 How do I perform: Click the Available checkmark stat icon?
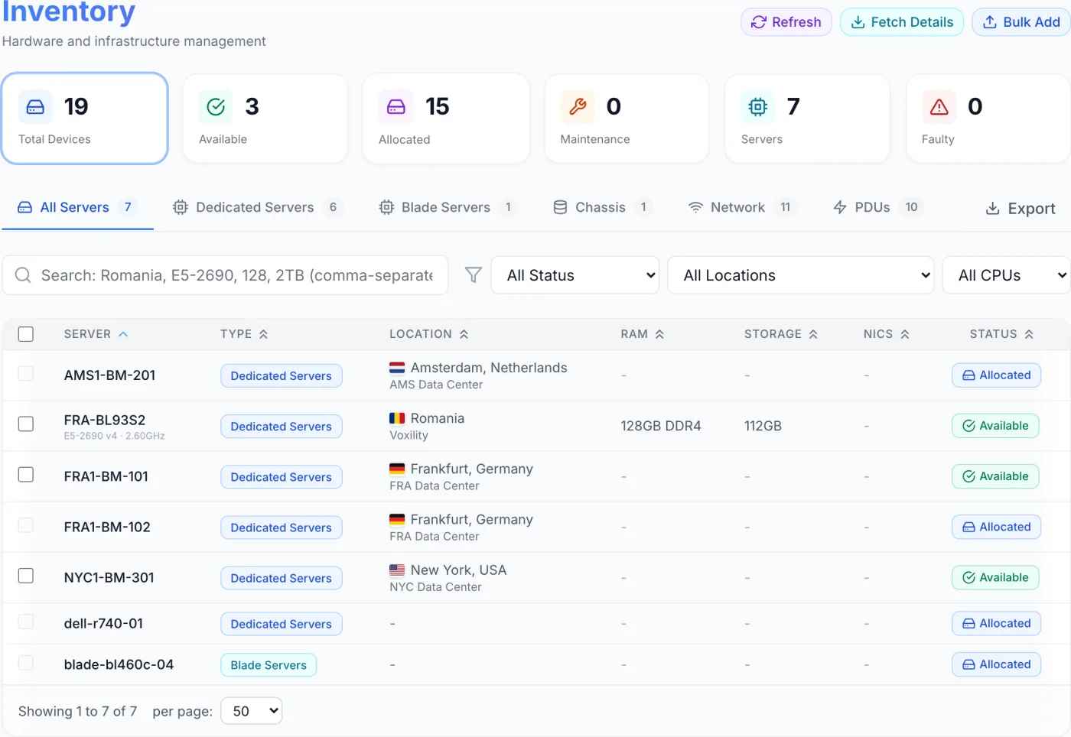click(x=216, y=107)
